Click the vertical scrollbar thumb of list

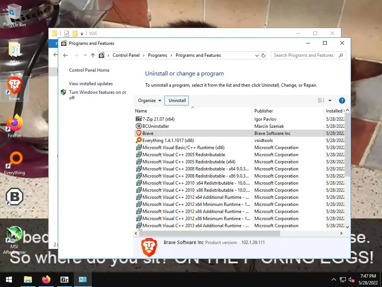347,145
